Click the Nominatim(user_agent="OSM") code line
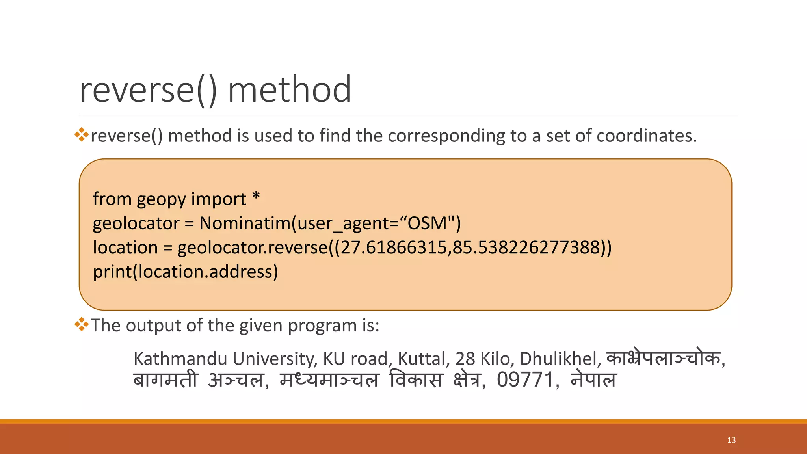 (277, 223)
